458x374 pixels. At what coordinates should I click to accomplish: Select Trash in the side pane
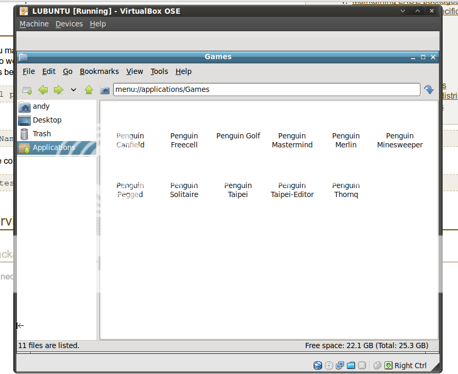pyautogui.click(x=41, y=134)
